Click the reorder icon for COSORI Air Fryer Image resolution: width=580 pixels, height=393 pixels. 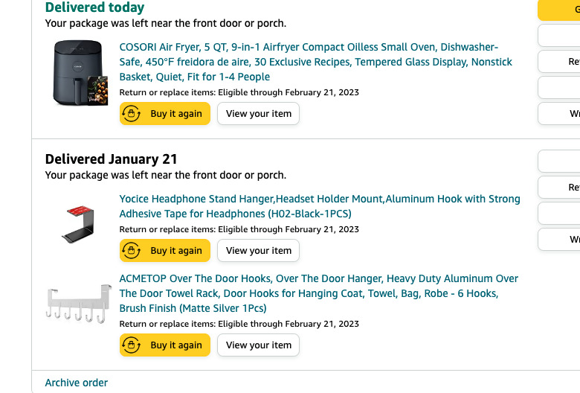[132, 114]
